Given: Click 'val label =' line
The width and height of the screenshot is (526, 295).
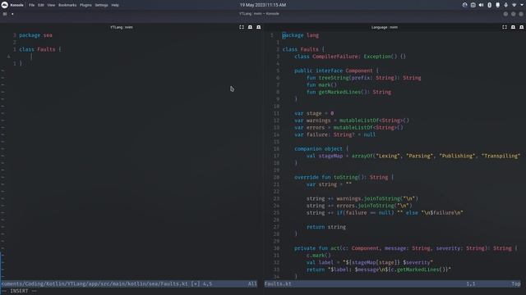Looking at the screenshot, I should [370, 262].
